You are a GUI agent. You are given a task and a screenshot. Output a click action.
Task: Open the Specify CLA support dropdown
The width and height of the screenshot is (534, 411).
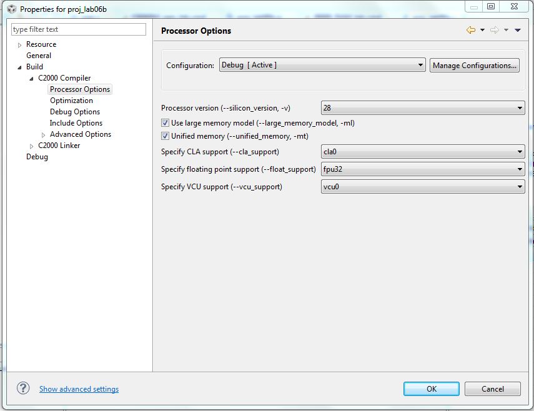point(520,152)
